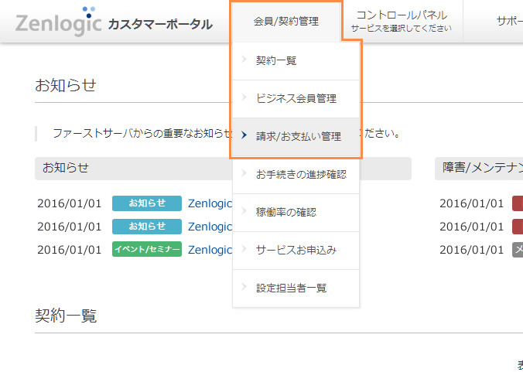Click the chevron icon beside 契約一覧
Image resolution: width=523 pixels, height=372 pixels.
click(244, 60)
